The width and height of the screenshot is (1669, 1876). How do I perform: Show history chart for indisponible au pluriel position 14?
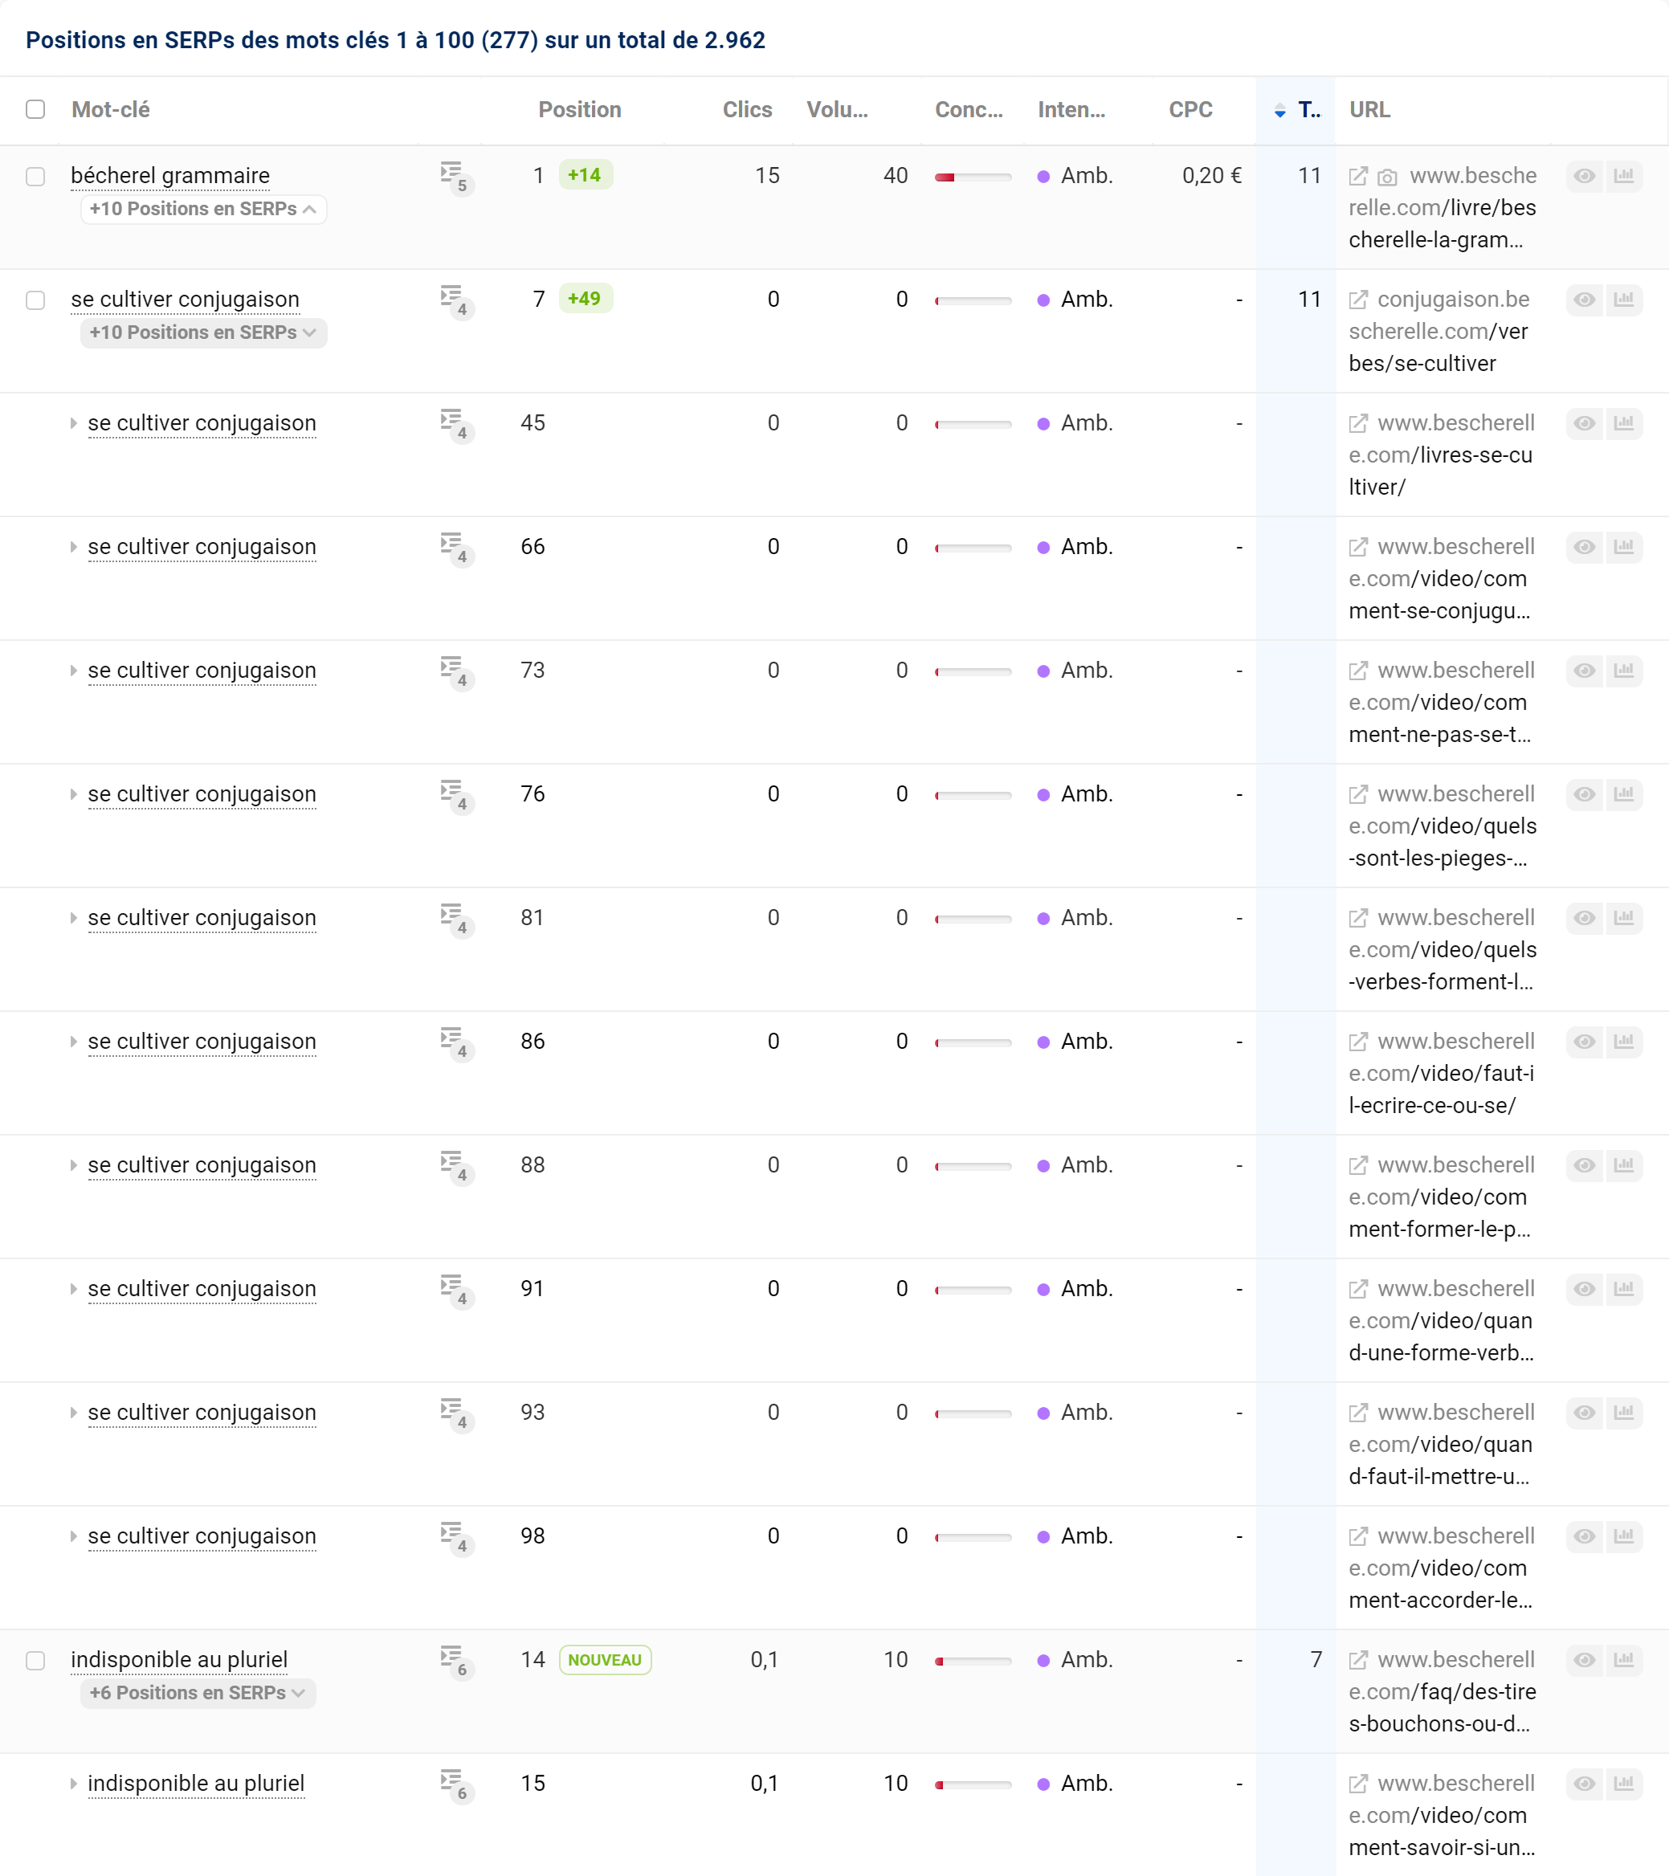point(1623,1660)
